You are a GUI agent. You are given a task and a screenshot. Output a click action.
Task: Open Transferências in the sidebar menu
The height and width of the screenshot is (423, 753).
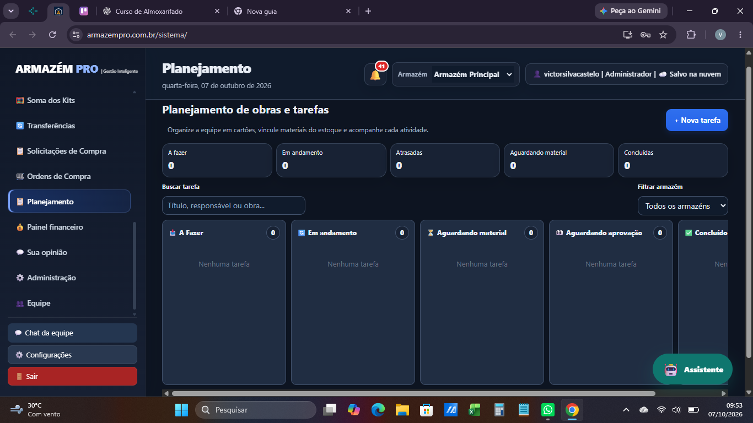coord(69,126)
